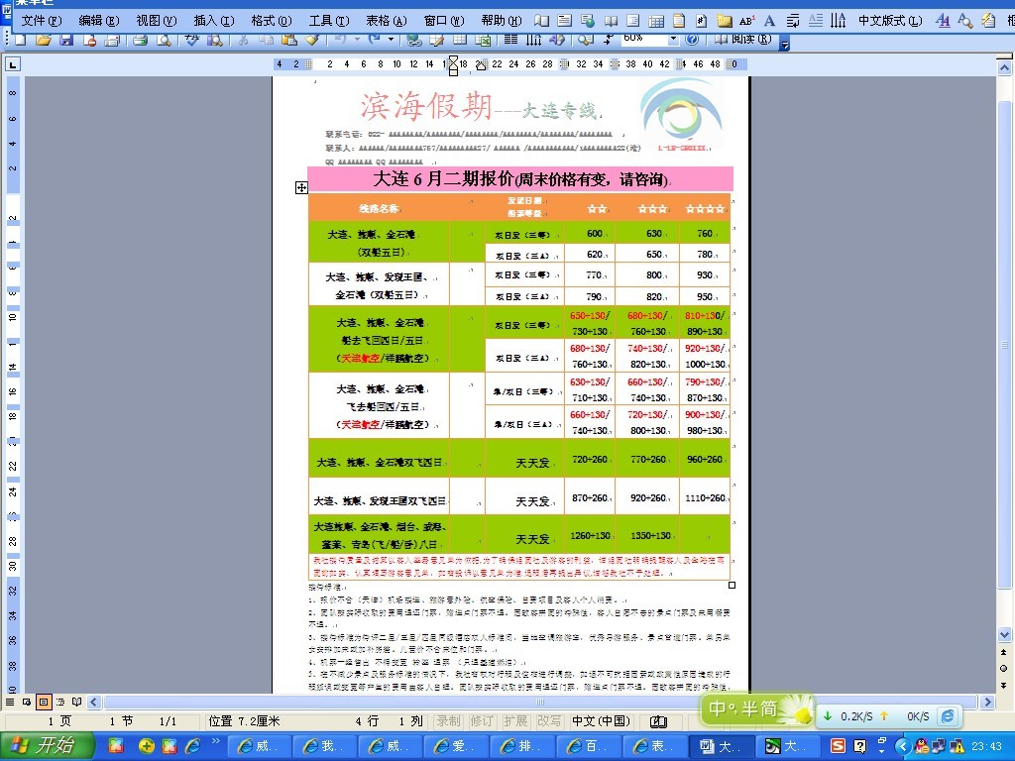Click the vertical scrollbar down arrow

pyautogui.click(x=1005, y=635)
